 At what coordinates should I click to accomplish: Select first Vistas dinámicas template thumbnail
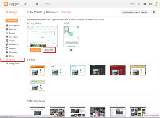tap(37, 111)
